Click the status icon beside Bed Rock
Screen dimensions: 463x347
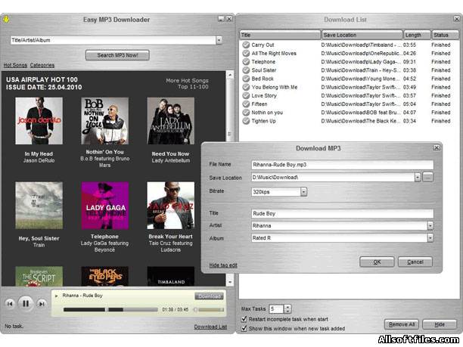246,79
